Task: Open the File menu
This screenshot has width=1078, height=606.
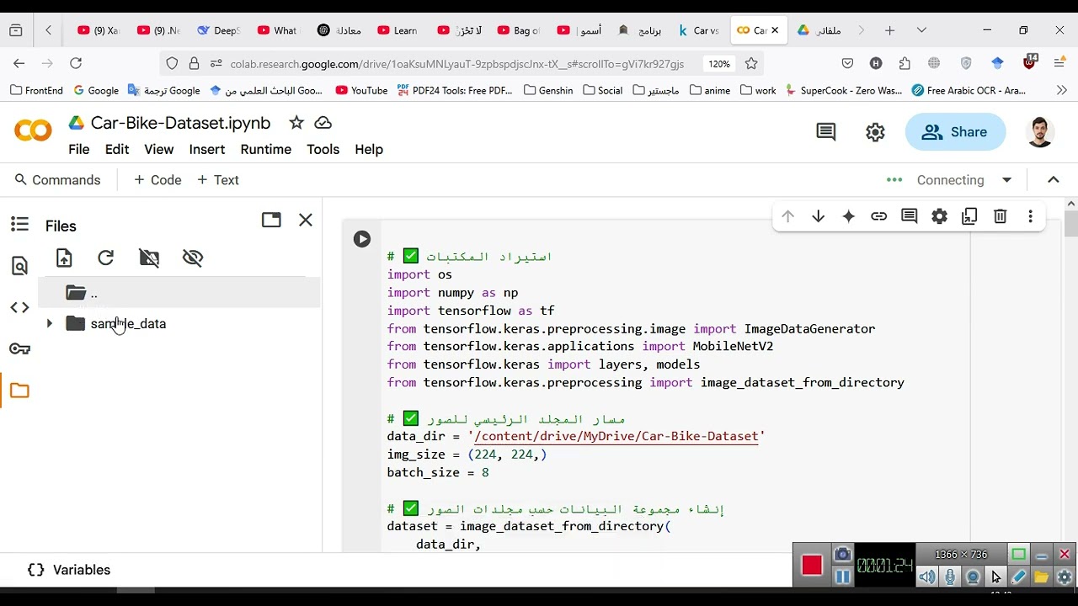Action: [x=79, y=149]
